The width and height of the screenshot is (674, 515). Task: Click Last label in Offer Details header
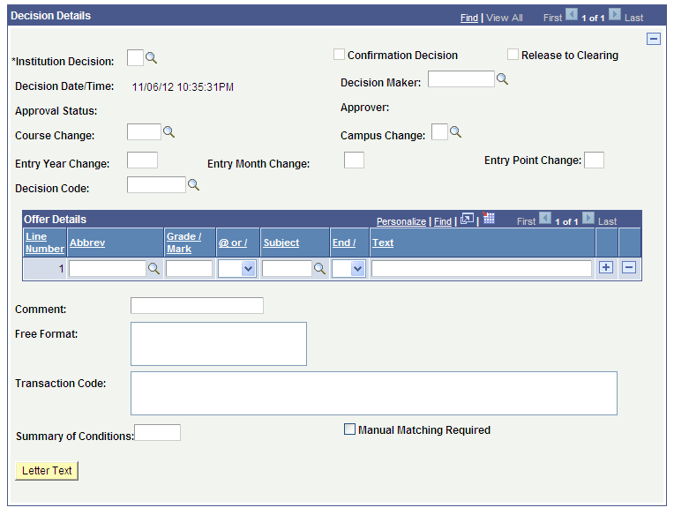tap(607, 221)
